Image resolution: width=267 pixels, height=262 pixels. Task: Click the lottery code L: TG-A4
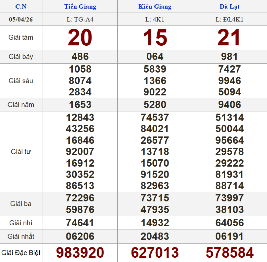coord(80,19)
